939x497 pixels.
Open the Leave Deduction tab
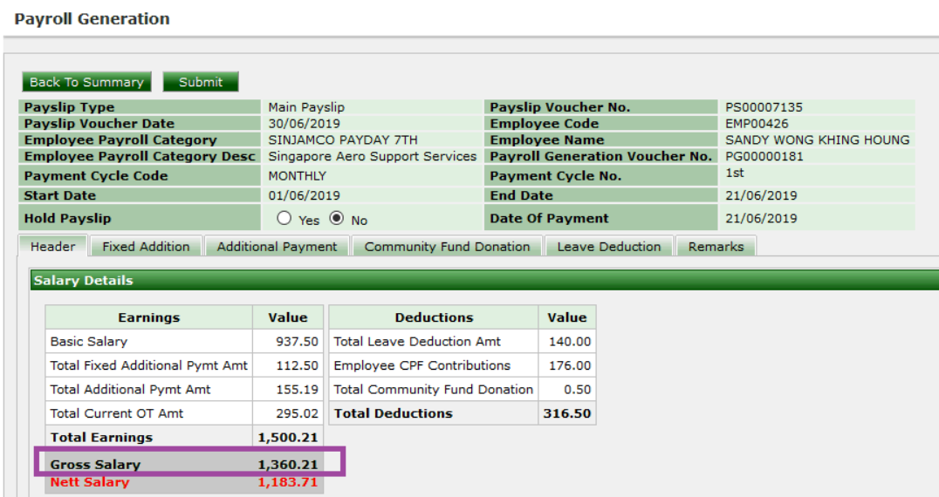point(609,247)
